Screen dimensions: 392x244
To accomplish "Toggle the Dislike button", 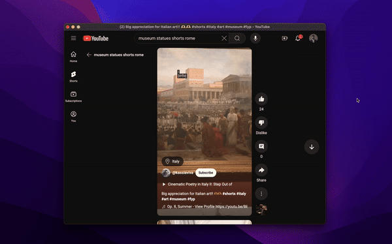I will click(261, 123).
